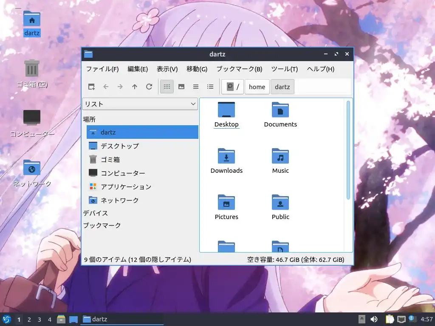Go back with the left arrow
Viewport: 435px width, 326px height.
pos(106,87)
